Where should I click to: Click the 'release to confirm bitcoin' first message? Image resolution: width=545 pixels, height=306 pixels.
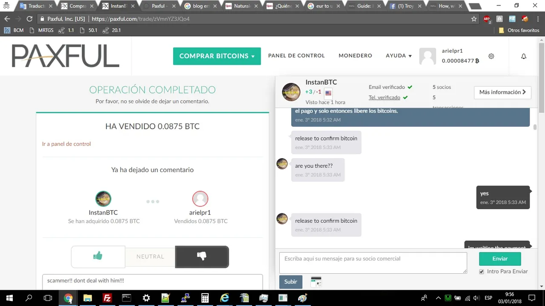[x=326, y=142]
